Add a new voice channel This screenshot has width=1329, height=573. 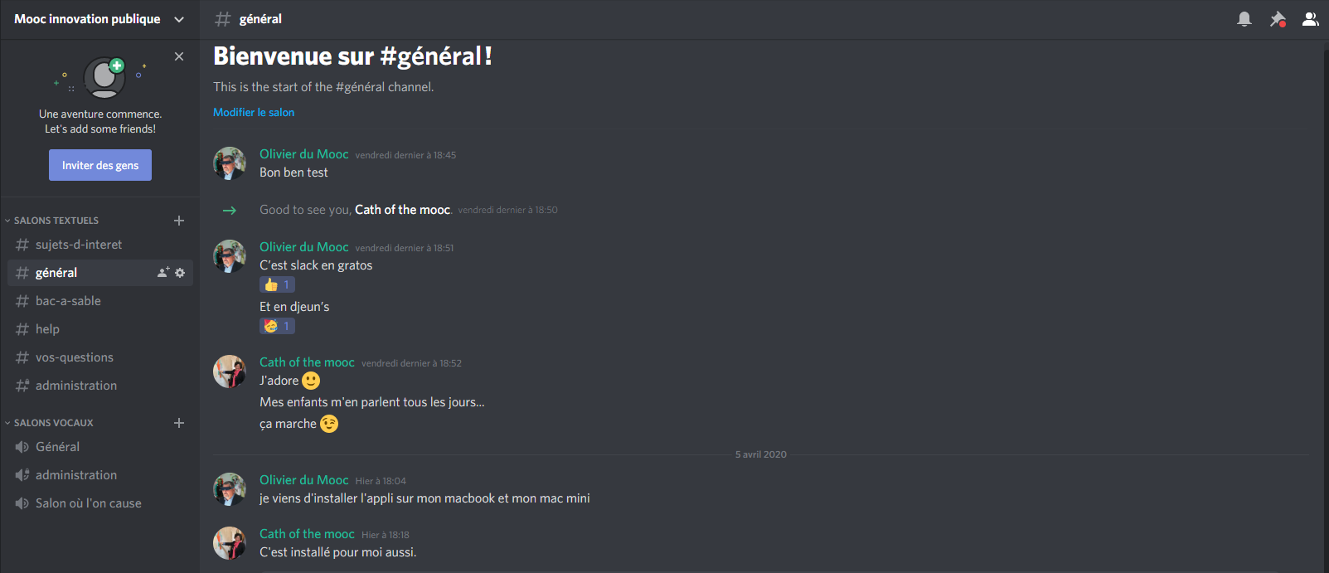(x=179, y=423)
